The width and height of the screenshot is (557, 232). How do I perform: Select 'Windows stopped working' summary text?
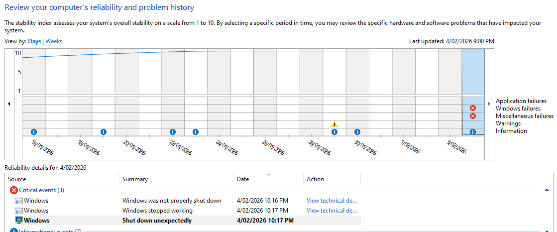157,211
